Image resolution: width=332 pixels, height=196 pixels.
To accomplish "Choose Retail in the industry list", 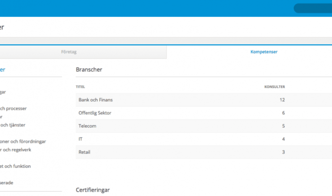I will [84, 152].
